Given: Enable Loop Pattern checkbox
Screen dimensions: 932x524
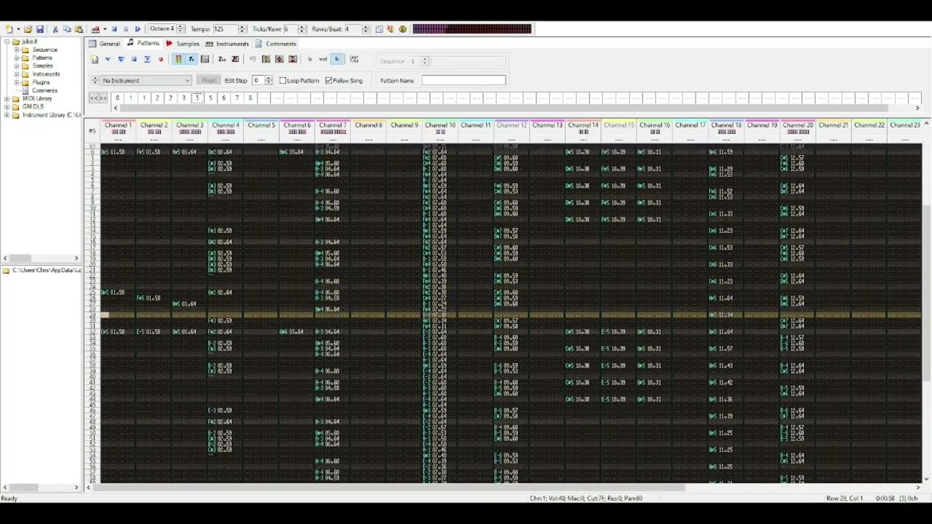Looking at the screenshot, I should (x=283, y=80).
